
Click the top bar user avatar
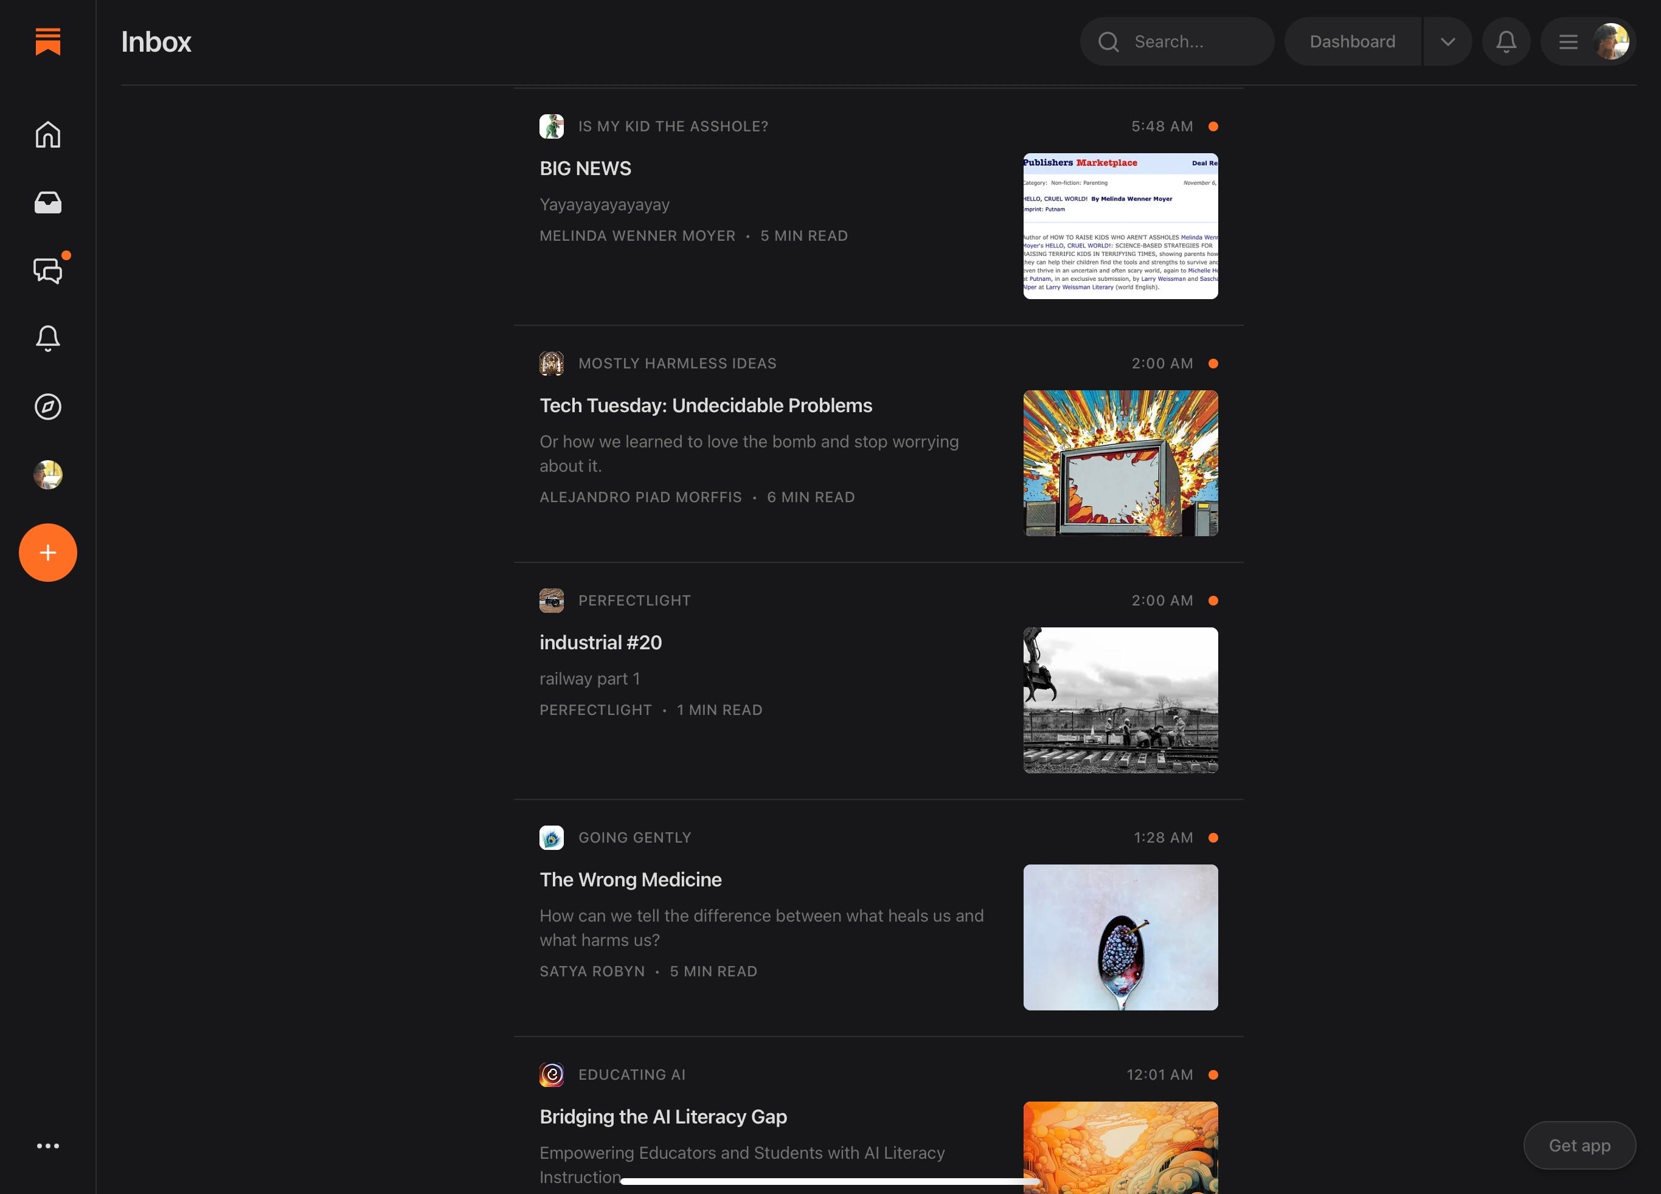pyautogui.click(x=1611, y=42)
